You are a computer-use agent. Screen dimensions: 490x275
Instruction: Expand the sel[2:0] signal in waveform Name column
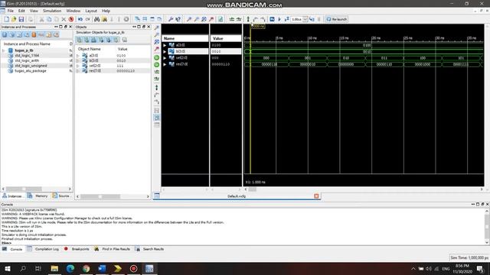(165, 58)
